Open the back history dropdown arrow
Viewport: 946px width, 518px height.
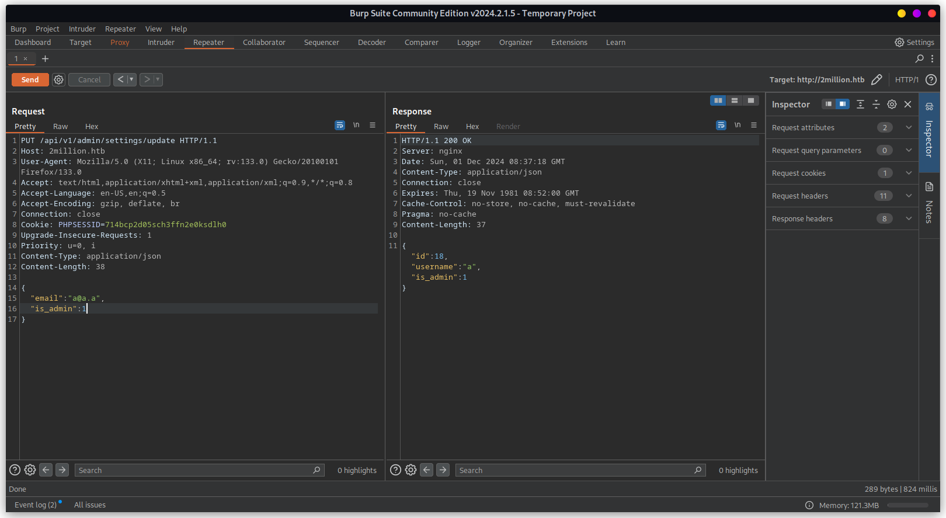131,79
